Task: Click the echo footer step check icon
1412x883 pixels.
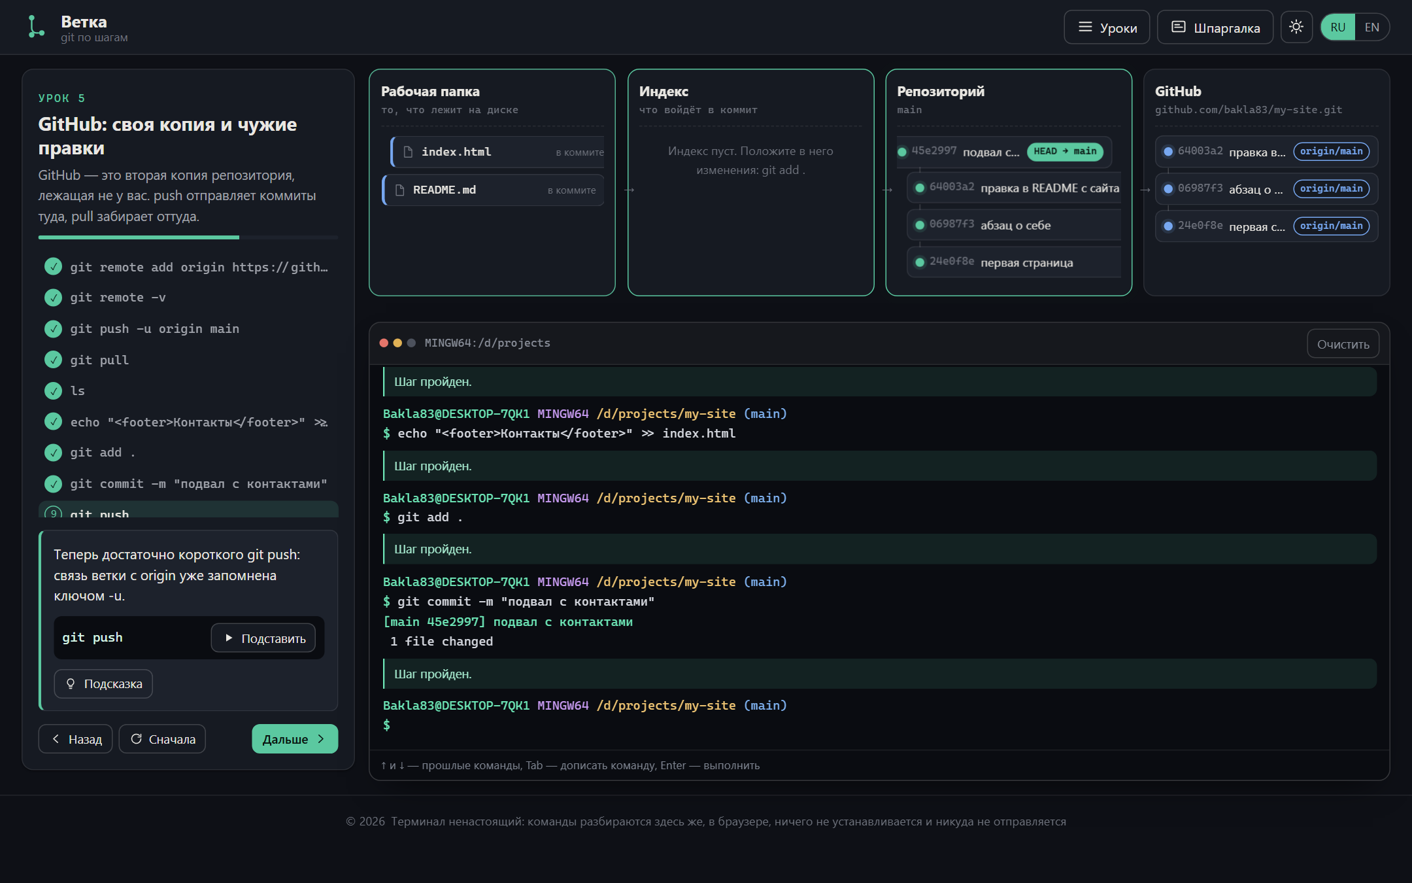Action: 53,422
